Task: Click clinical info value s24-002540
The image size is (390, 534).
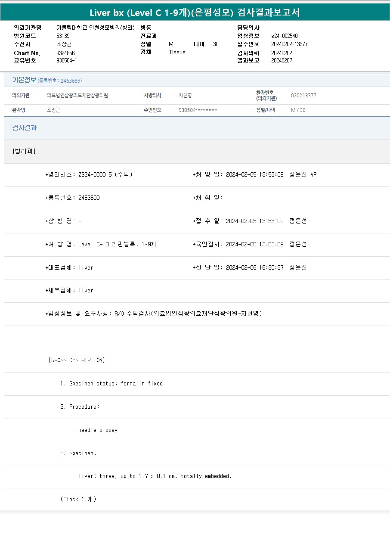Action: 284,36
